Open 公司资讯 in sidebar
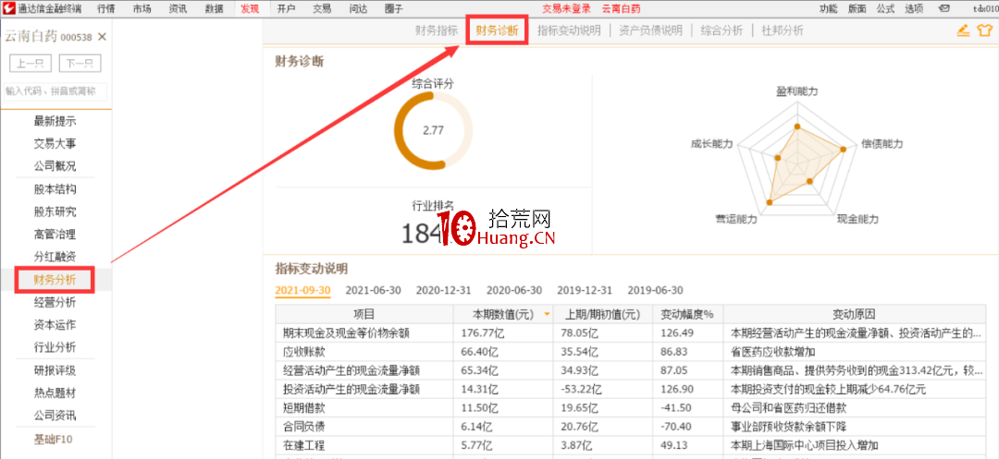This screenshot has width=999, height=459. (x=55, y=416)
